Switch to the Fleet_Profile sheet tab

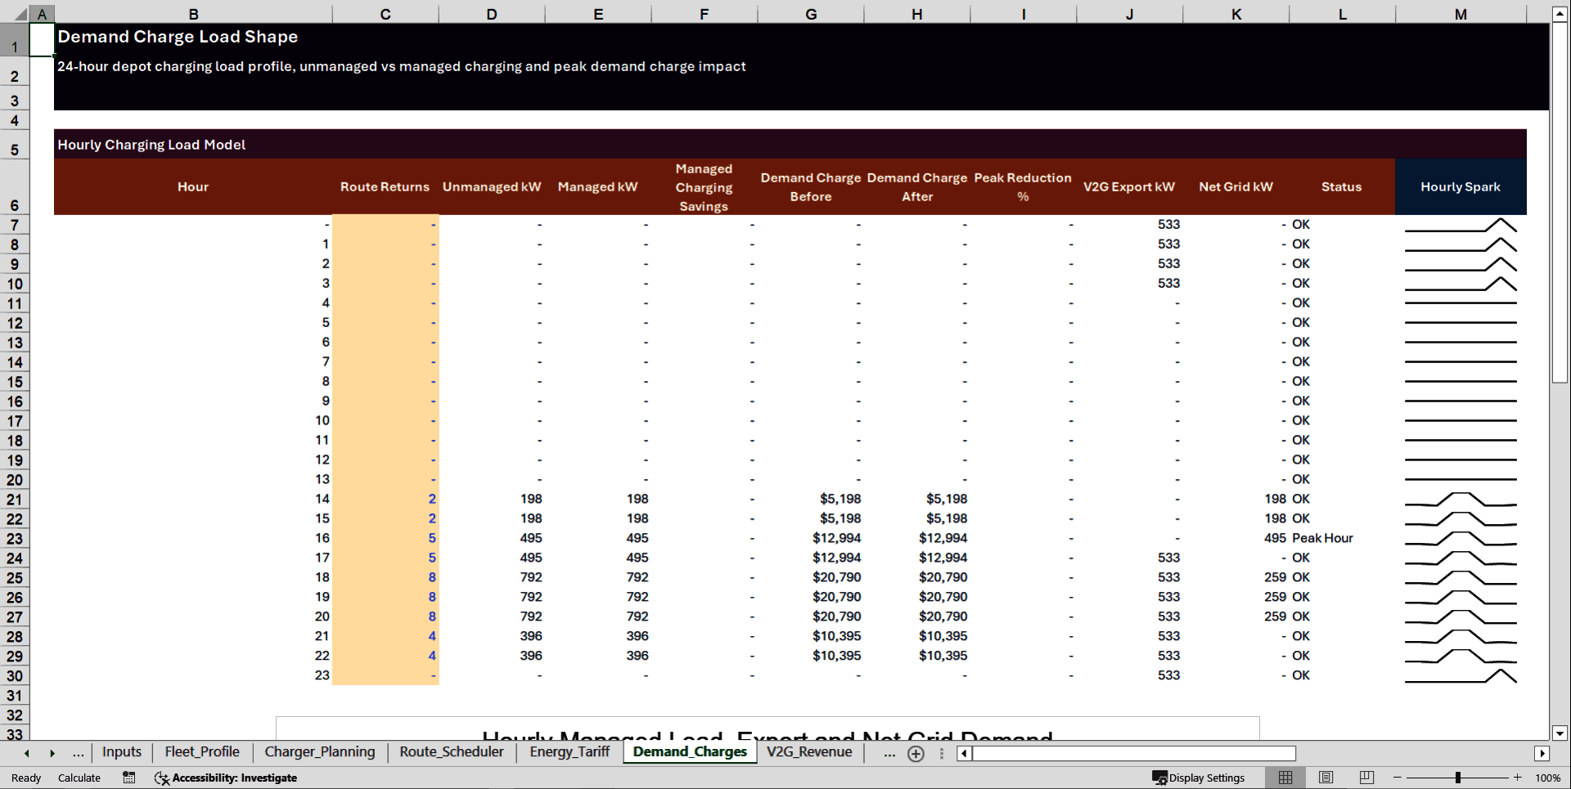coord(202,752)
